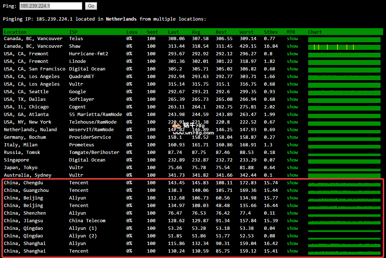386x258 pixels.
Task: Show MTR for Vancouver Telus row
Action: click(292, 39)
